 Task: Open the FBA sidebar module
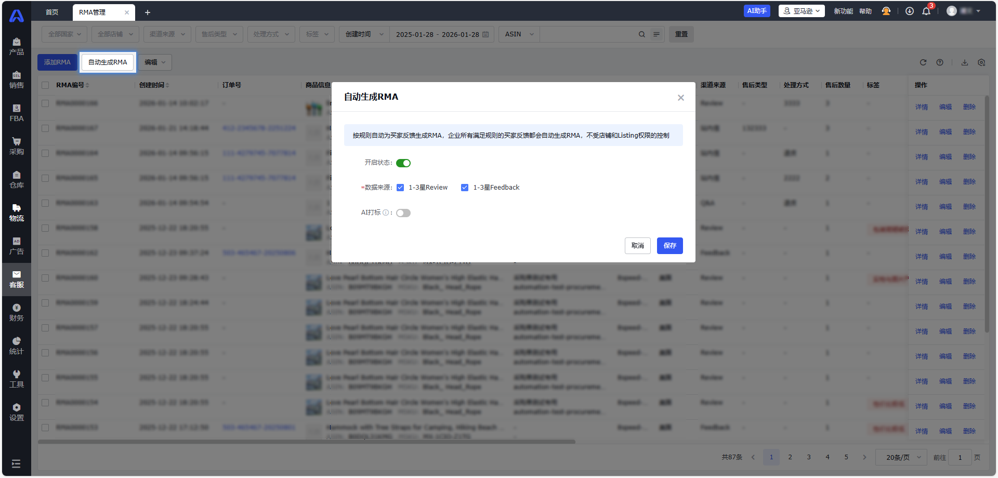pos(16,113)
